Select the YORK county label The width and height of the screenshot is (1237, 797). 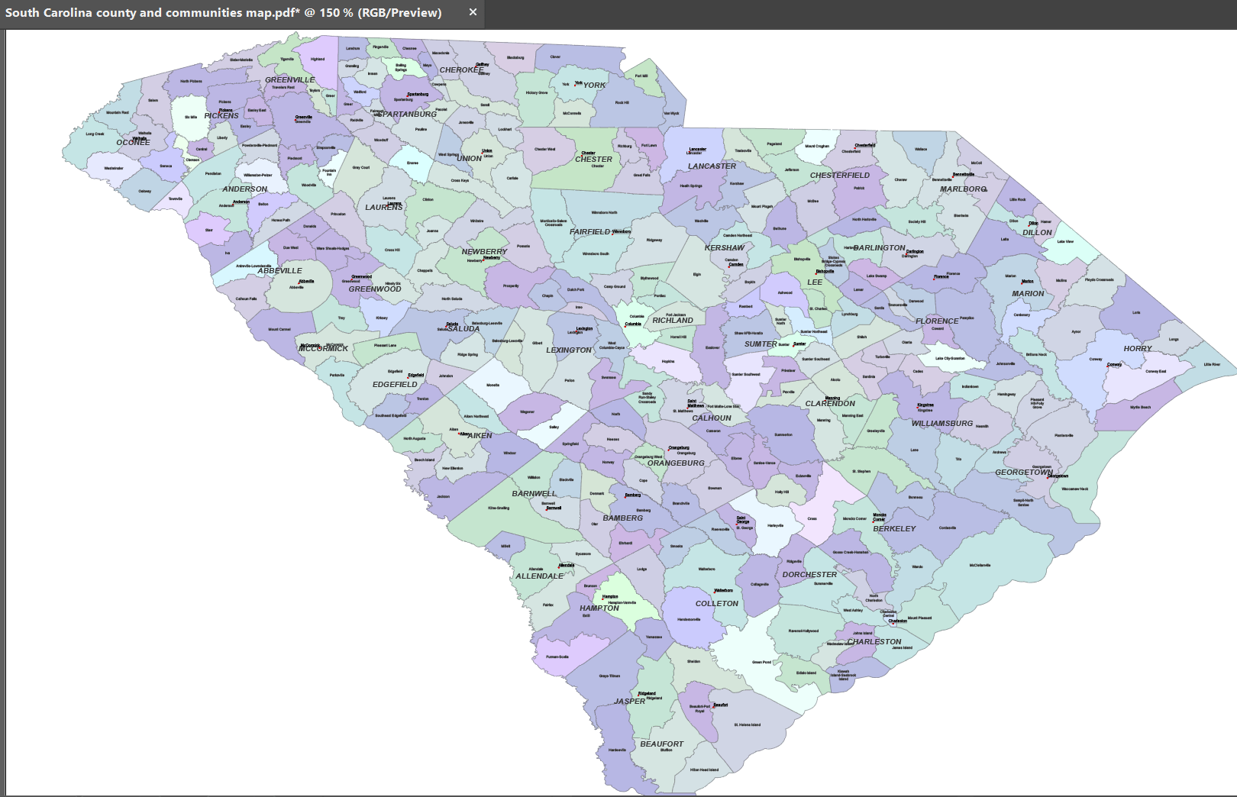[594, 86]
